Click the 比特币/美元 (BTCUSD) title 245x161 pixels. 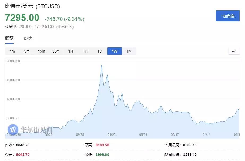click(x=32, y=6)
